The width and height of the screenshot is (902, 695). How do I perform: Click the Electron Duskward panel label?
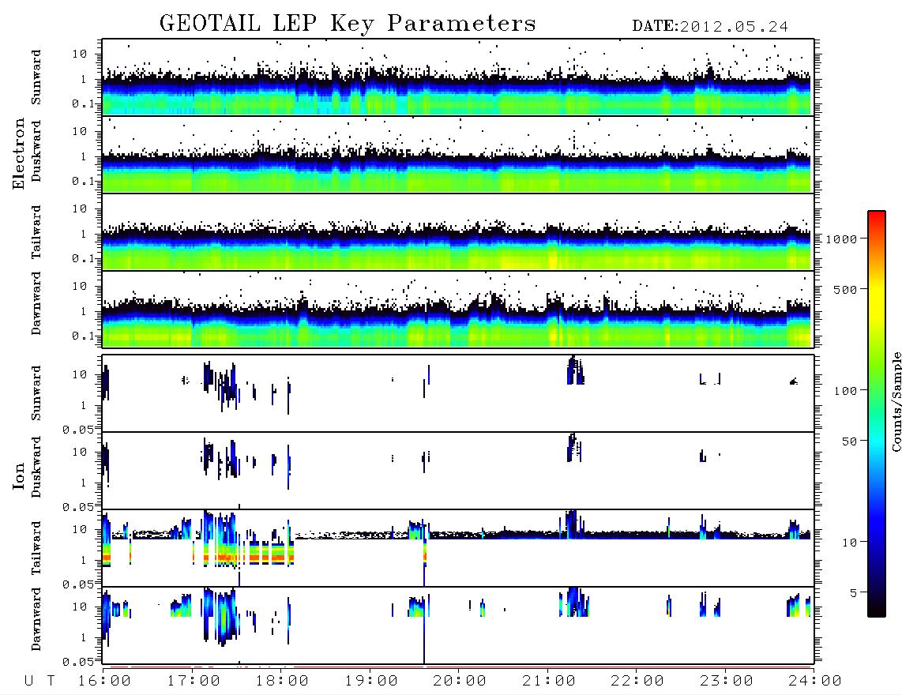coord(36,152)
